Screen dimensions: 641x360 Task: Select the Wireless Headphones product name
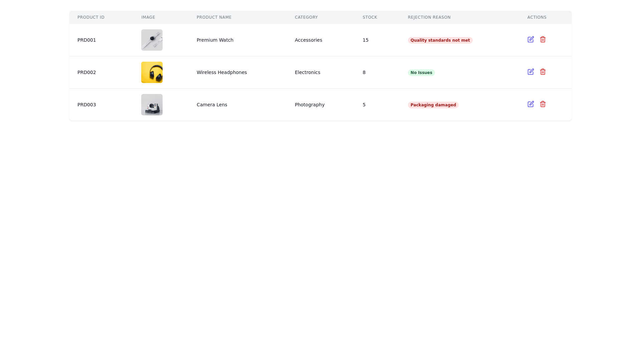tap(222, 72)
